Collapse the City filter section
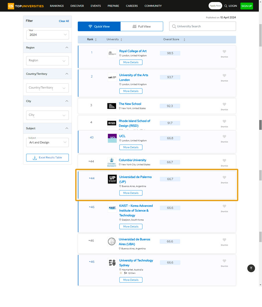262x307 pixels. pos(67,101)
